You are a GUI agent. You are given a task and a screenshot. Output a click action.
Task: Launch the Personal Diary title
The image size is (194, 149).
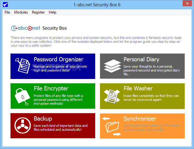click(x=141, y=60)
